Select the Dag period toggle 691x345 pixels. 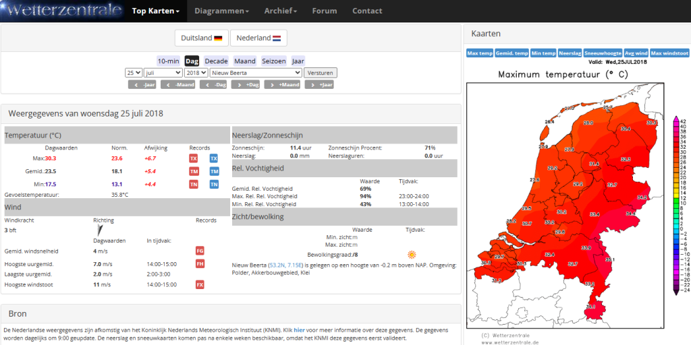tap(192, 61)
